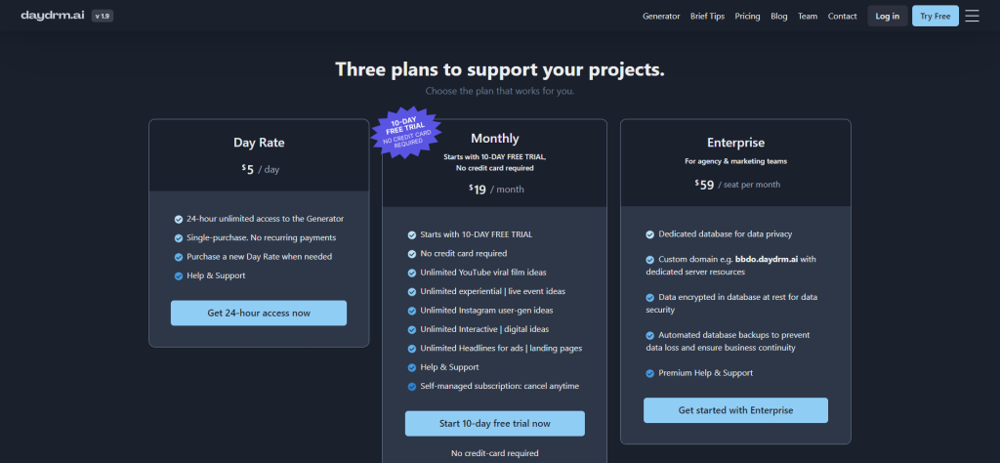The height and width of the screenshot is (463, 1000).
Task: Open the Contact page
Action: (842, 17)
